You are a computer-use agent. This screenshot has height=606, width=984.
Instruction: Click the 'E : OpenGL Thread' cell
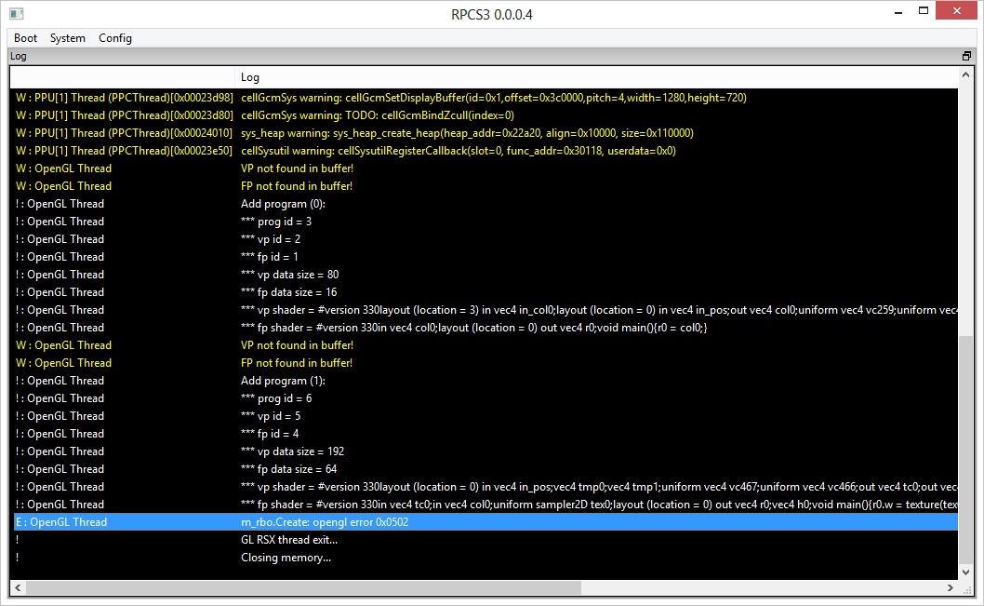61,521
